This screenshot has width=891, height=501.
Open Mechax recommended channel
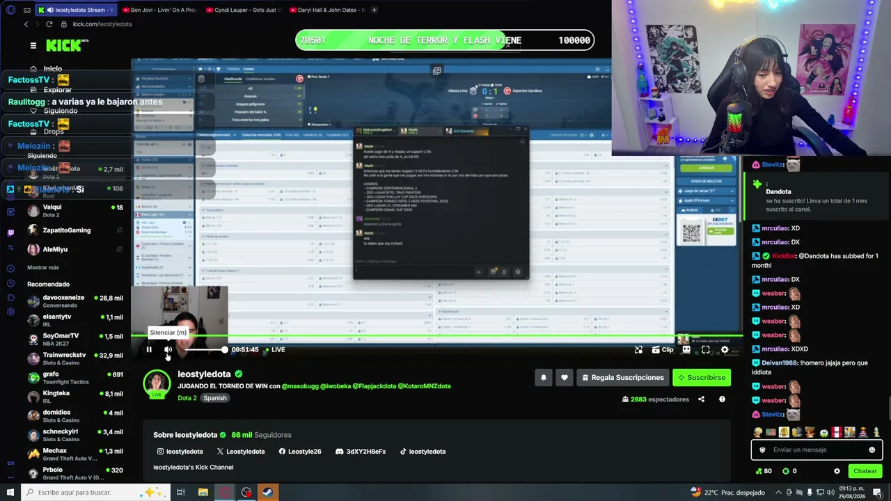[x=75, y=454]
